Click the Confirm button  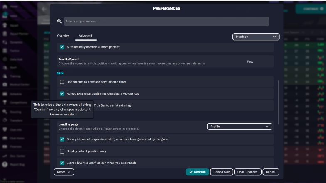(x=197, y=172)
